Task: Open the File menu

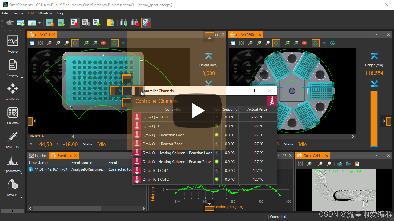Action: point(5,13)
